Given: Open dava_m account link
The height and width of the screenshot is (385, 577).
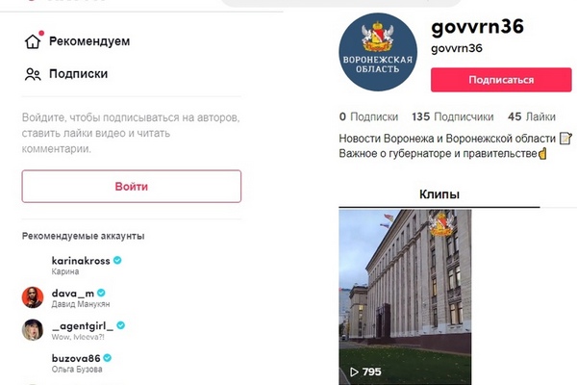Looking at the screenshot, I should (x=81, y=297).
